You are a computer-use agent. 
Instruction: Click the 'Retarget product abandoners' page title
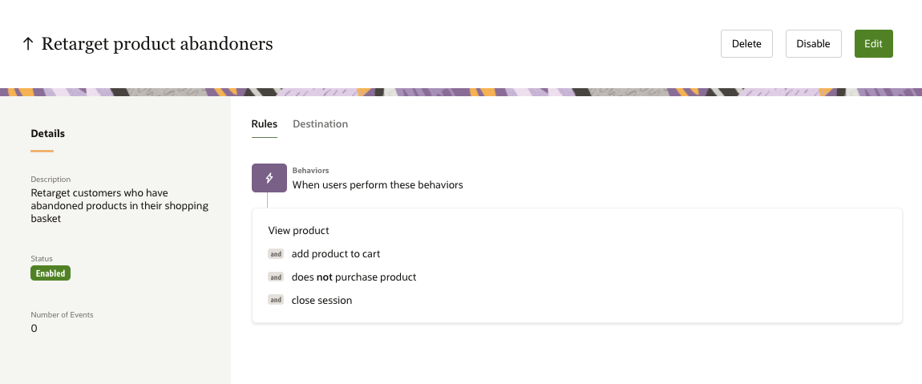coord(157,44)
